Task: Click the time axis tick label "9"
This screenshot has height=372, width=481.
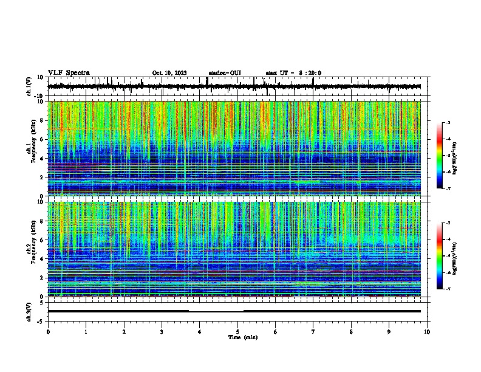Action: (x=389, y=332)
